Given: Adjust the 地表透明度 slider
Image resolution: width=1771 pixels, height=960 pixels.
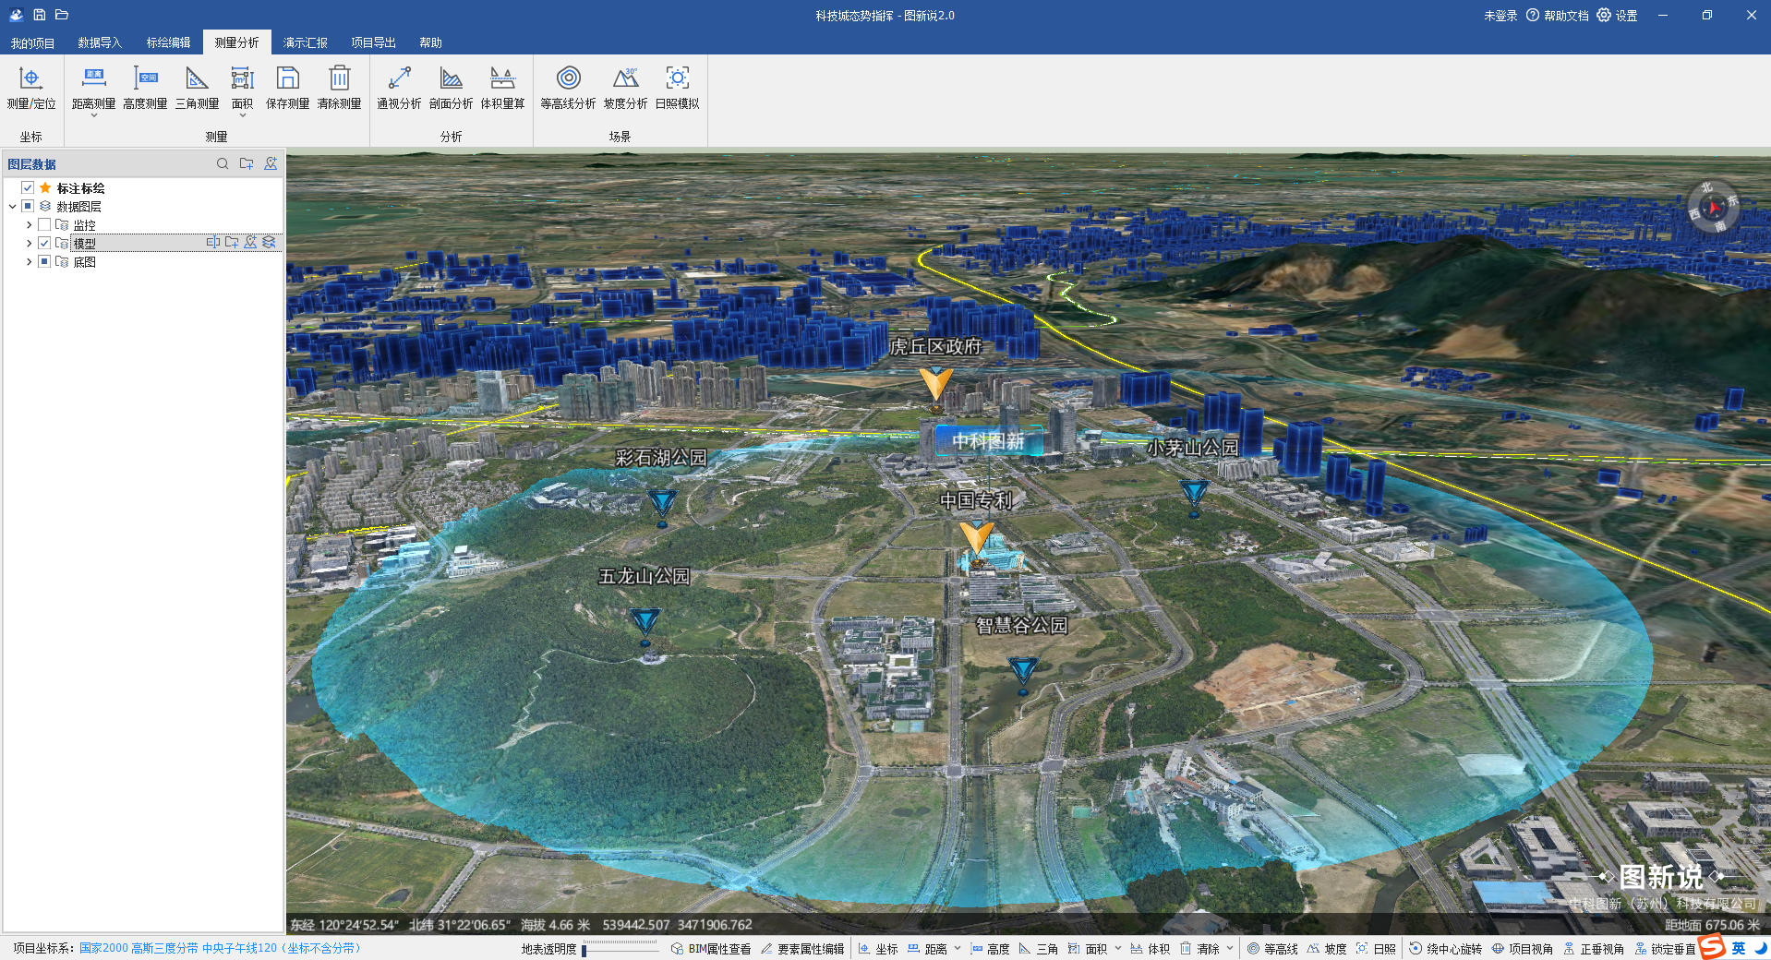Looking at the screenshot, I should point(621,949).
